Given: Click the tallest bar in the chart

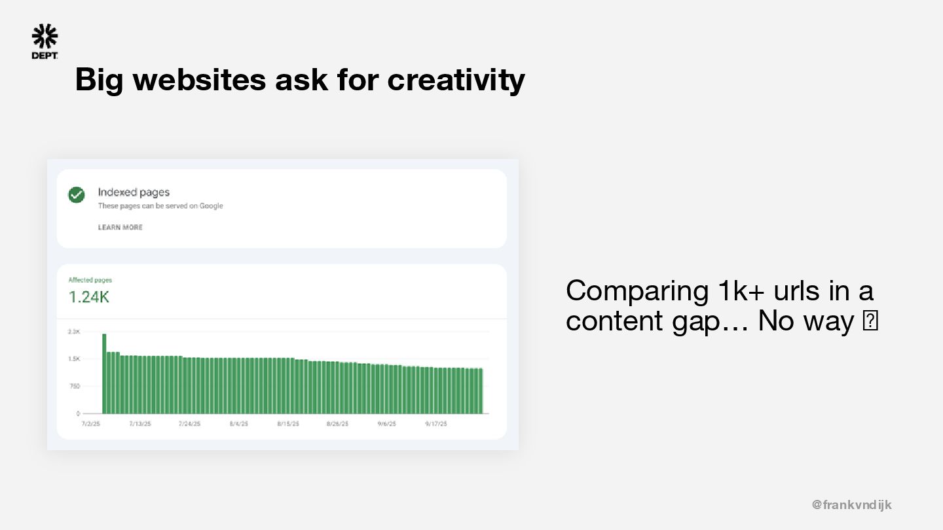Looking at the screenshot, I should coord(104,373).
